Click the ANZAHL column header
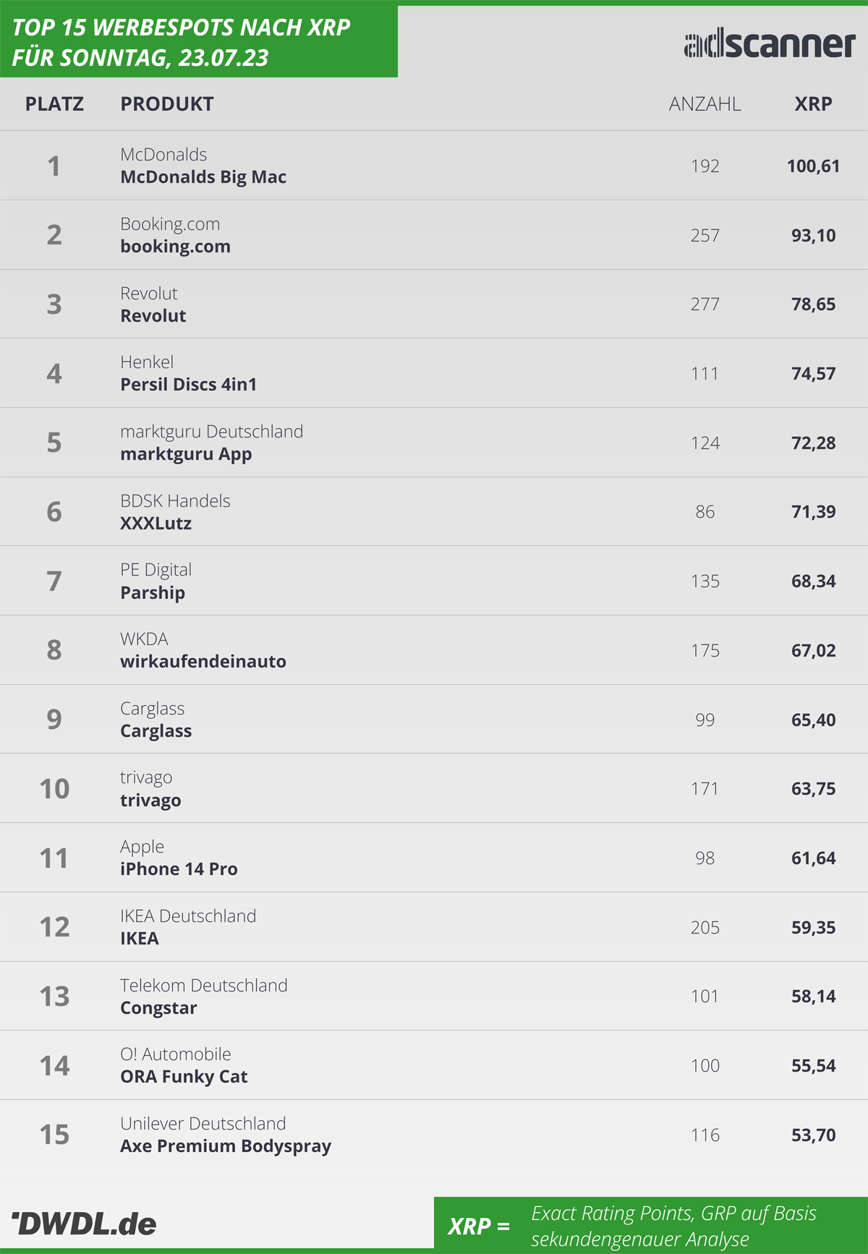Image resolution: width=868 pixels, height=1254 pixels. pyautogui.click(x=705, y=104)
